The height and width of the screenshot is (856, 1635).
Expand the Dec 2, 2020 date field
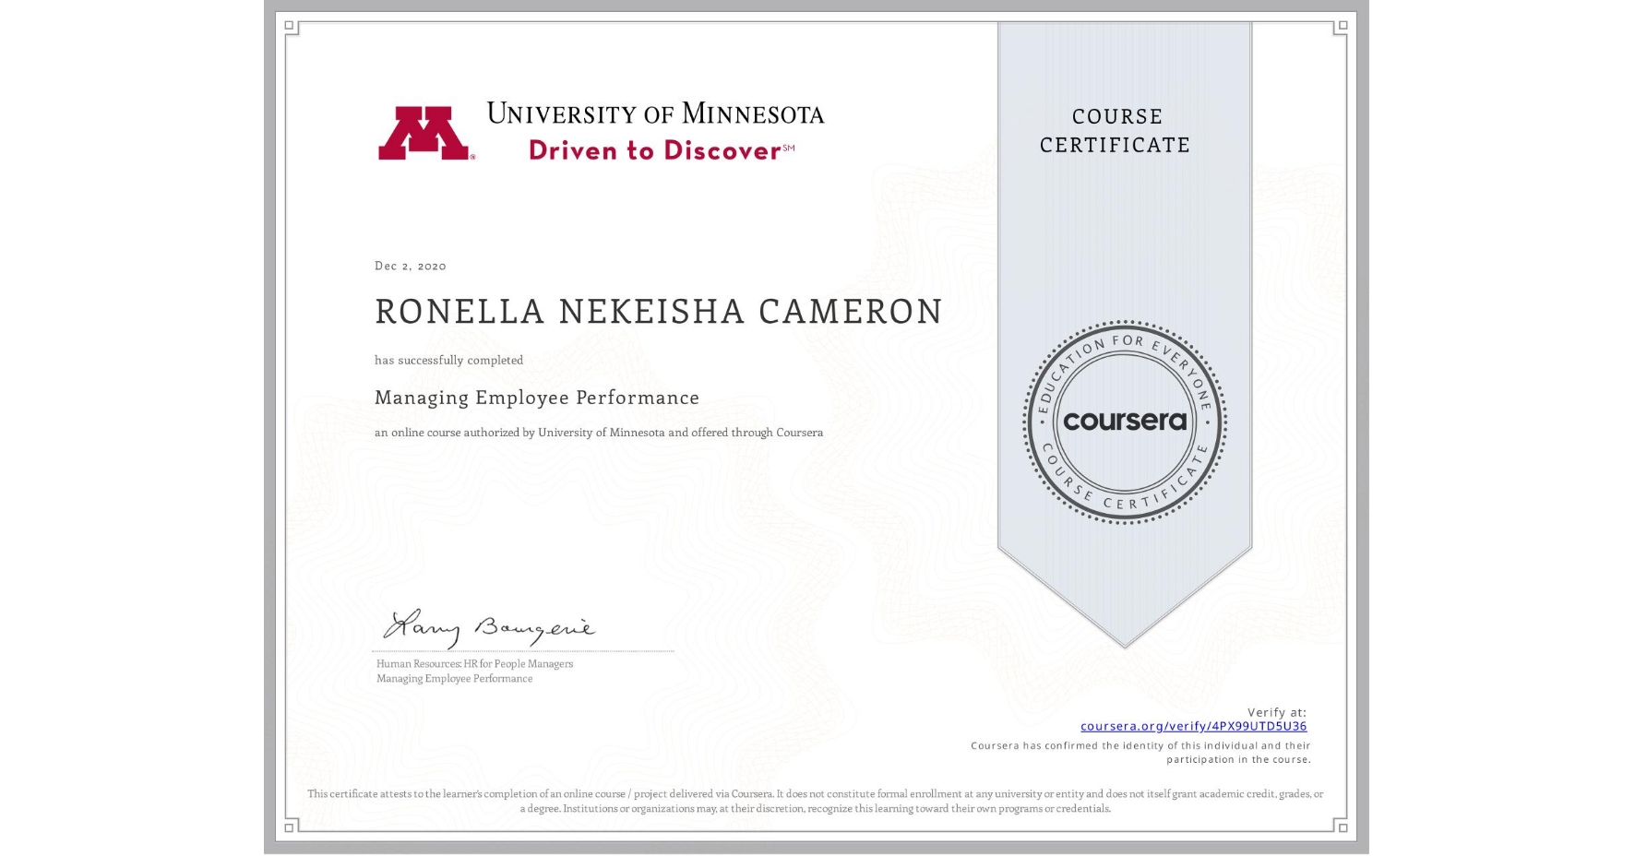click(409, 266)
